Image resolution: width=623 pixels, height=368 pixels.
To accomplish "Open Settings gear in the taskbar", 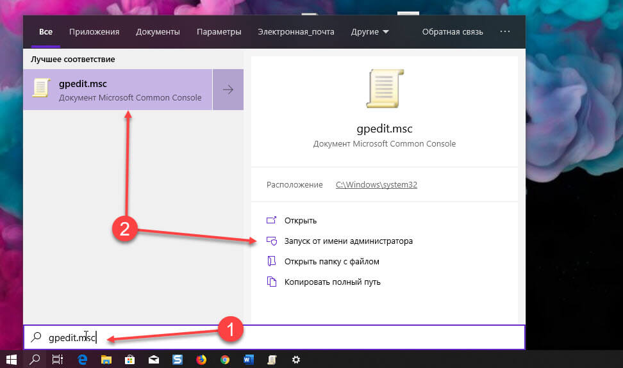I will [x=296, y=360].
